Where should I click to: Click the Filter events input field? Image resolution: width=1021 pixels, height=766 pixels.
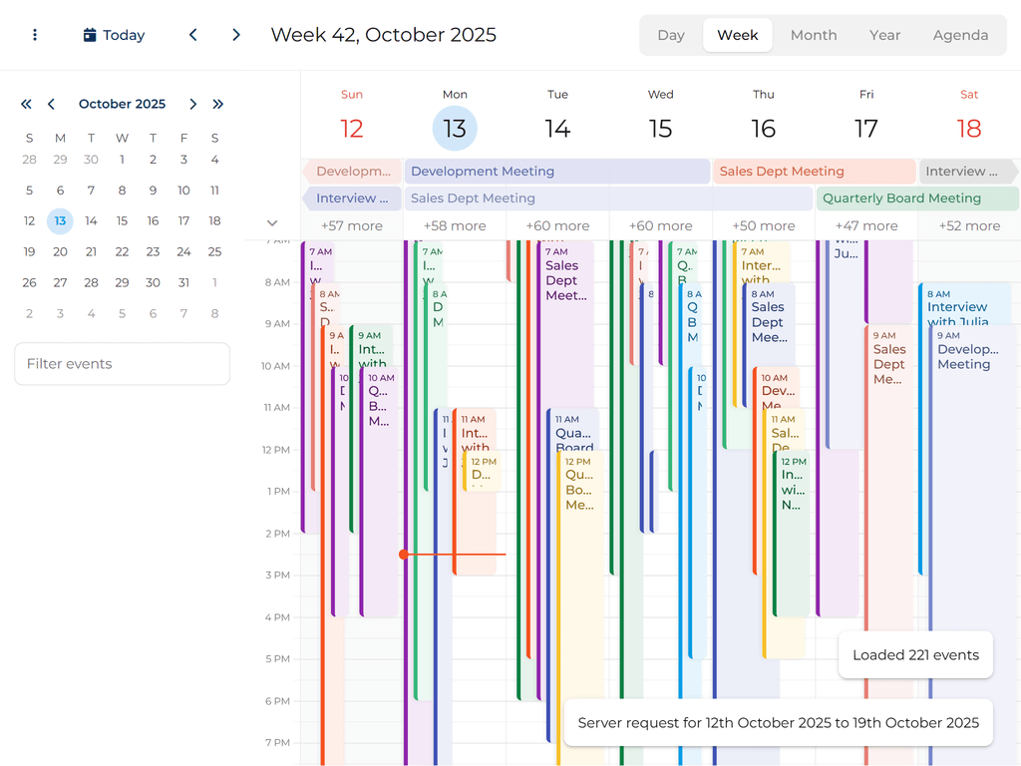(x=122, y=364)
